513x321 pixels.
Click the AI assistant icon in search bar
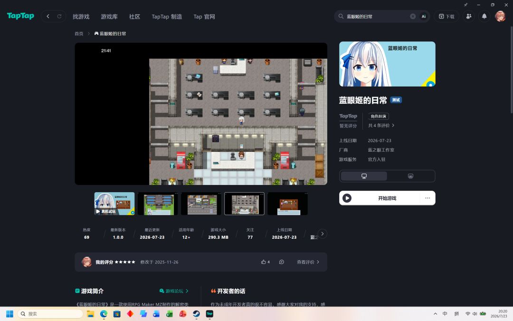pyautogui.click(x=423, y=16)
